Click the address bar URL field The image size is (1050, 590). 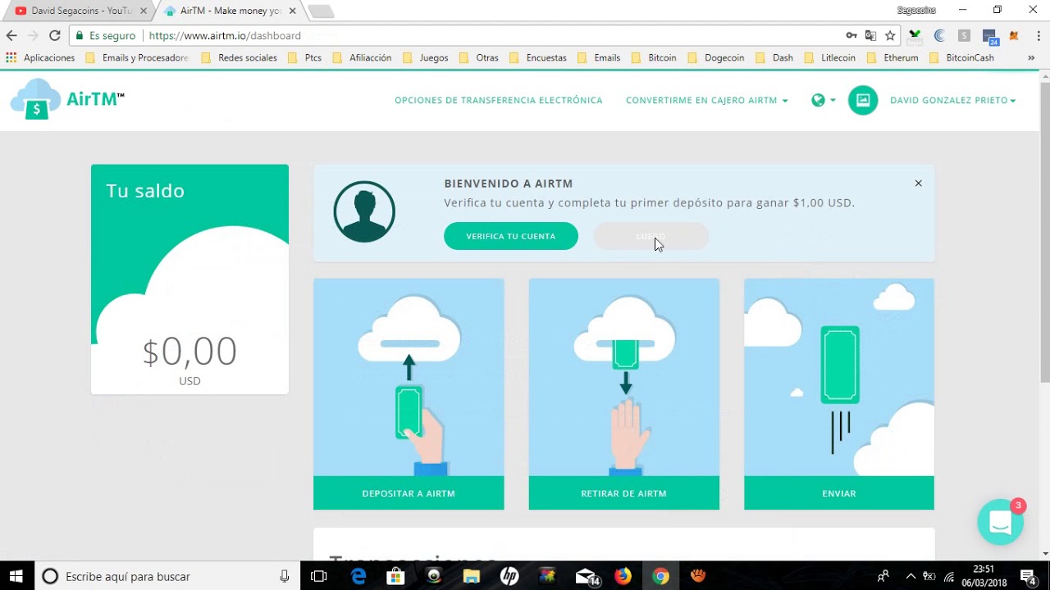tap(492, 35)
